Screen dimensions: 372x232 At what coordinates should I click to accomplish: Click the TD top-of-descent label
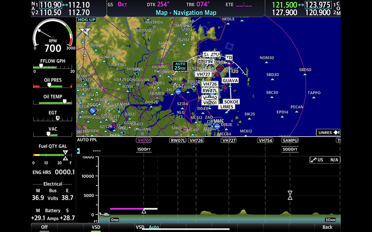229,58
